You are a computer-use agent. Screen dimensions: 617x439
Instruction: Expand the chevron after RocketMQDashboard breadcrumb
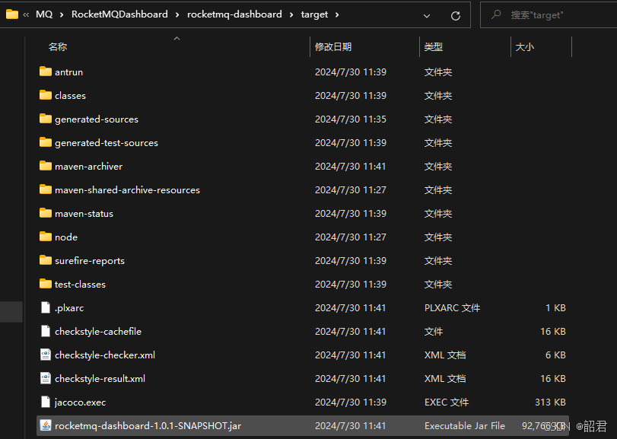(x=177, y=14)
